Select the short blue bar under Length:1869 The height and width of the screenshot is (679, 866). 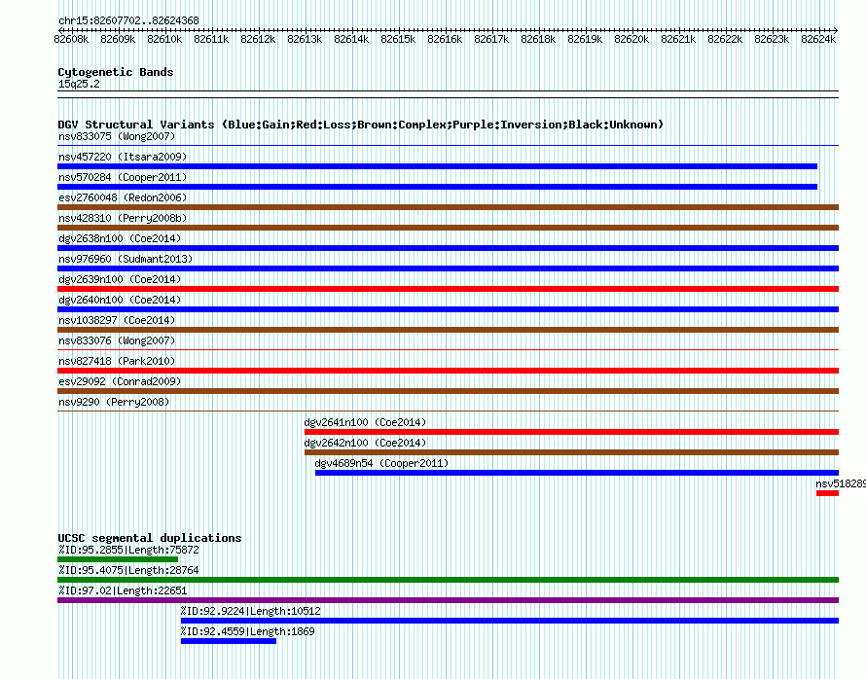click(228, 641)
